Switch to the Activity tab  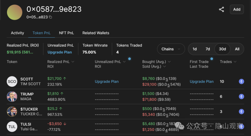pyautogui.click(x=18, y=33)
